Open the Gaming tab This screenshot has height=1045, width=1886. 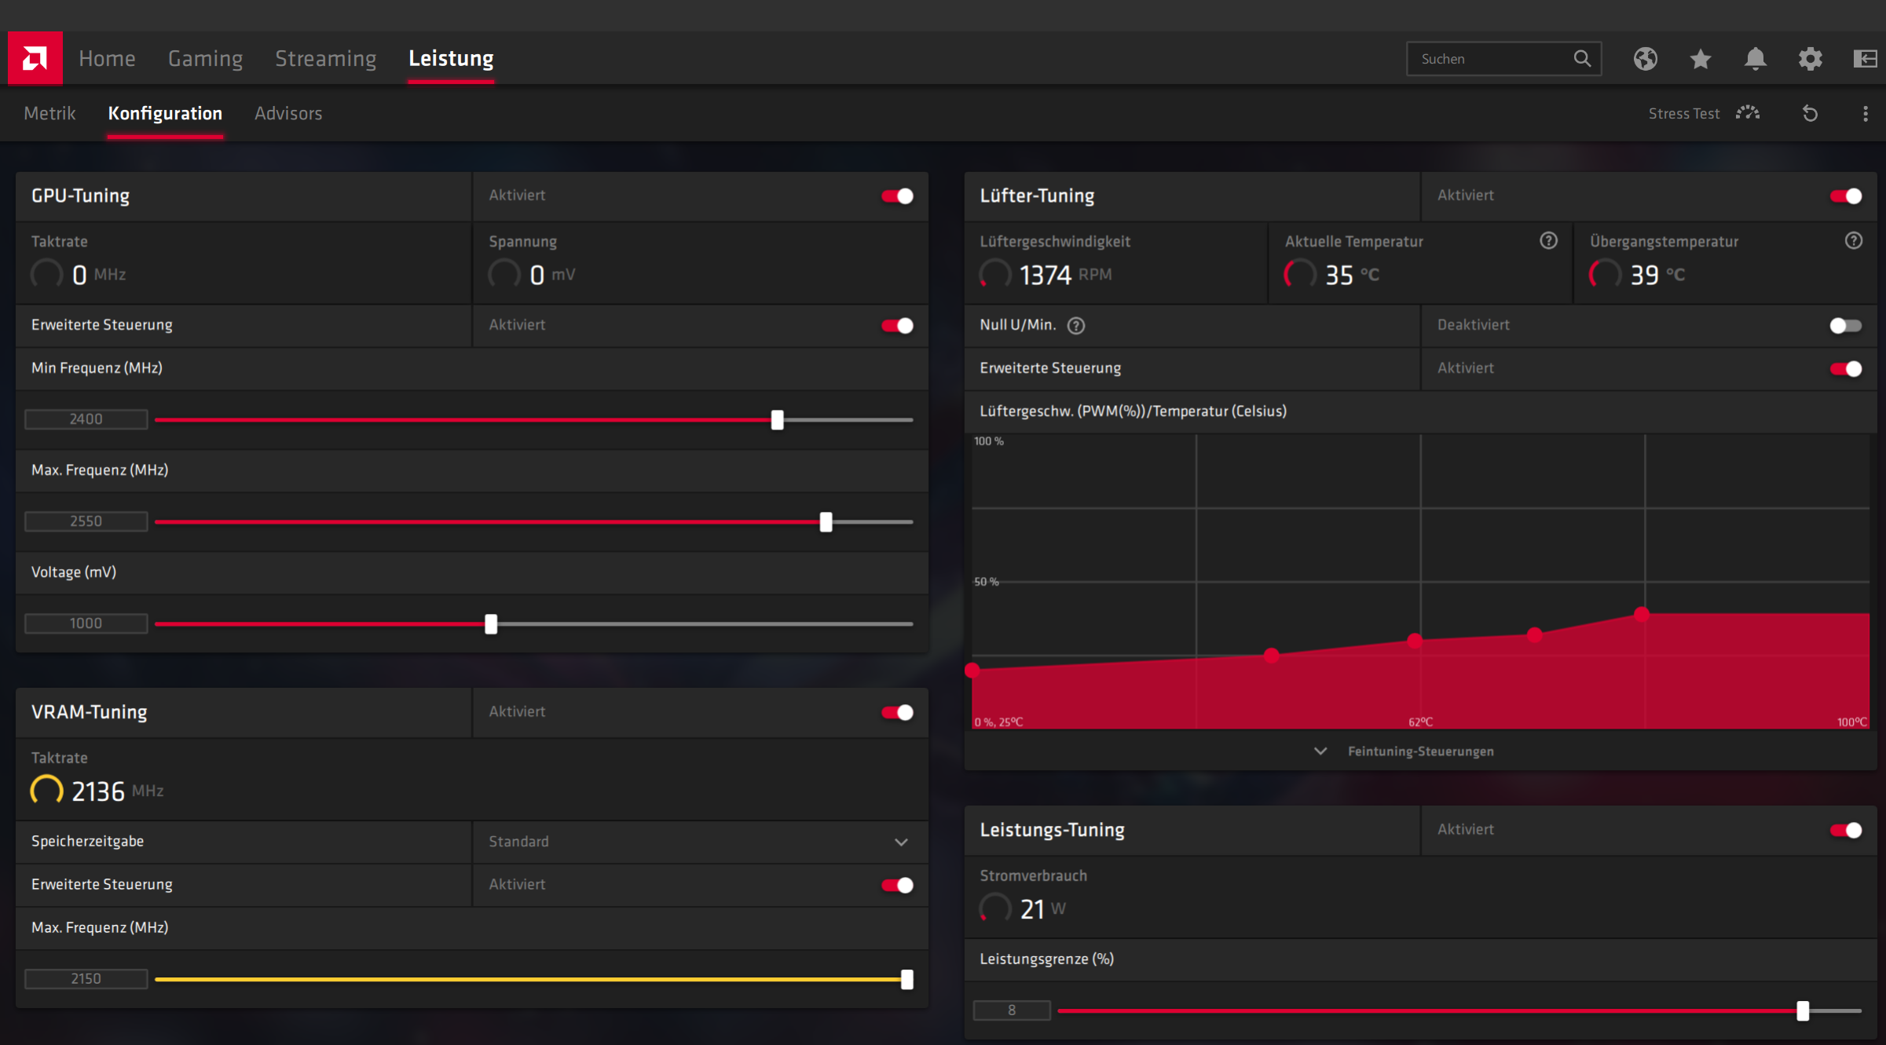[x=205, y=59]
